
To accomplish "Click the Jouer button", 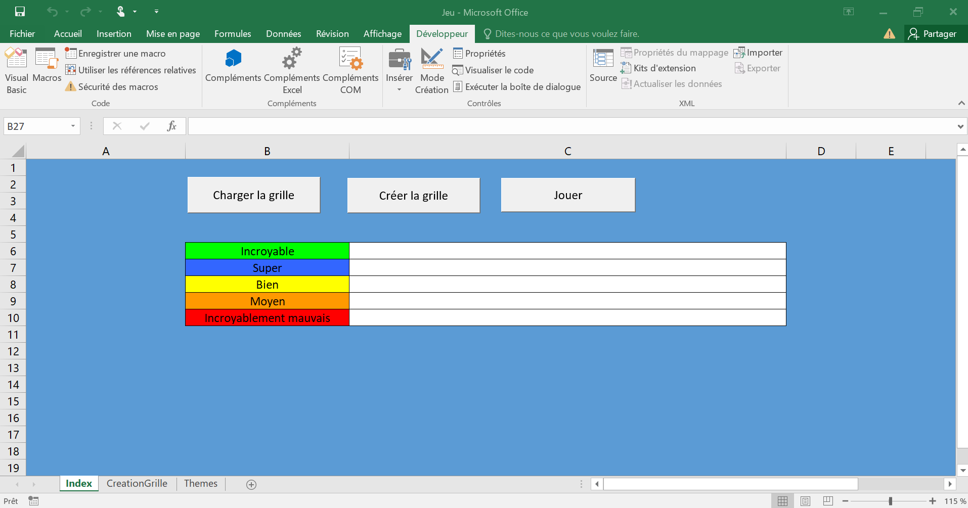I will (568, 195).
